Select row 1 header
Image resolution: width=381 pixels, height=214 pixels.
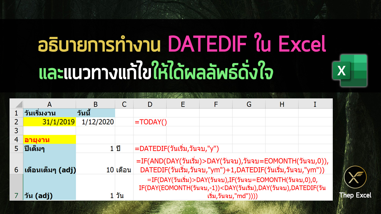click(x=16, y=113)
